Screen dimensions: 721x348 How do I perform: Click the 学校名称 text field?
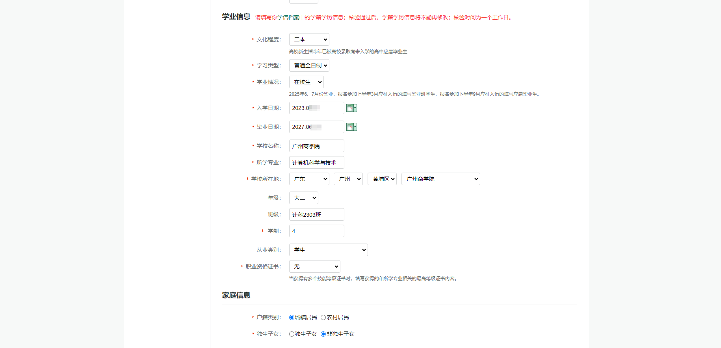pyautogui.click(x=316, y=146)
